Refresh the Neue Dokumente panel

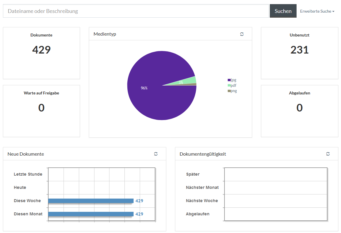click(x=156, y=154)
